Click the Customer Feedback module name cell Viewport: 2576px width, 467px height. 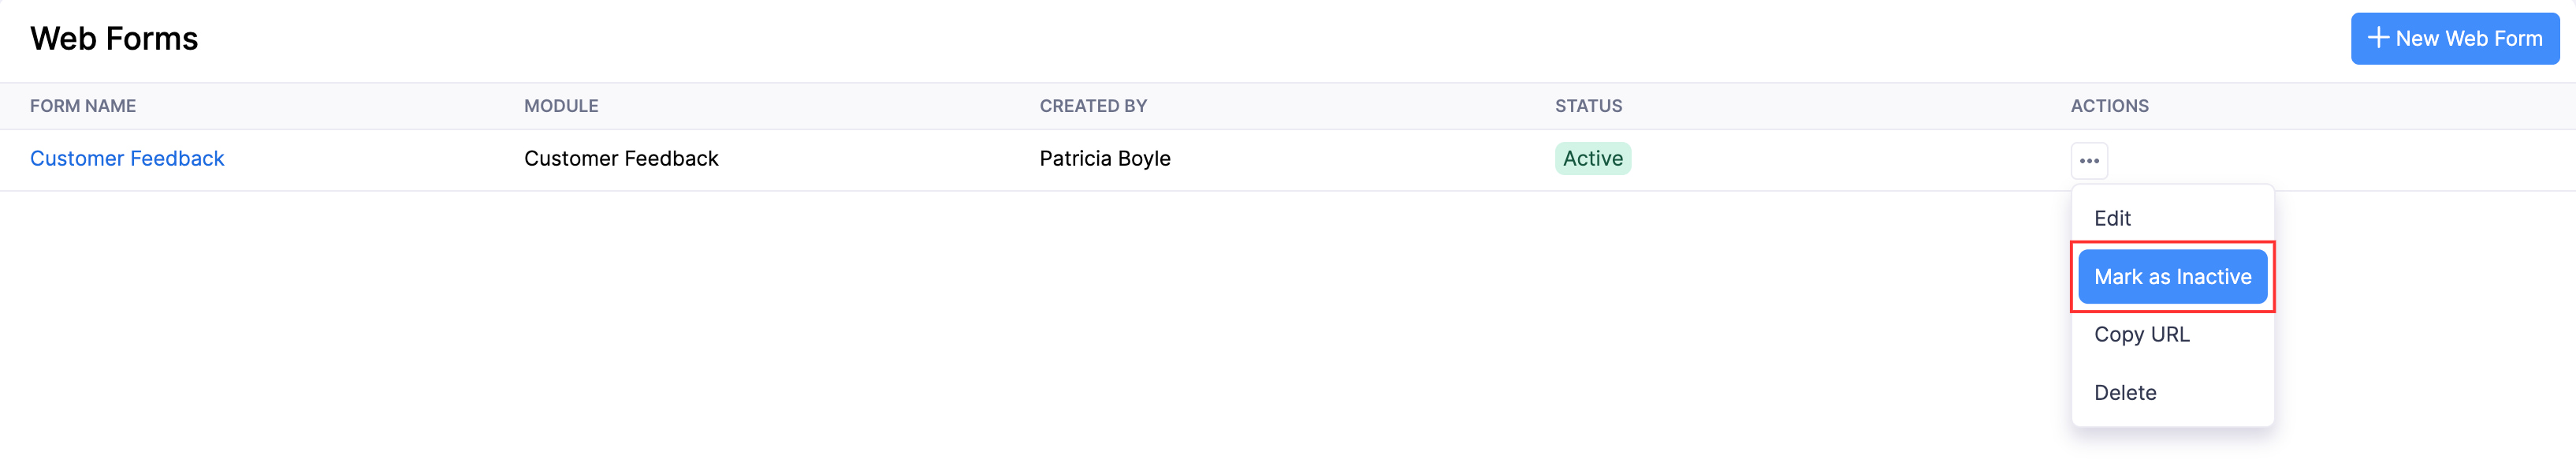click(621, 158)
